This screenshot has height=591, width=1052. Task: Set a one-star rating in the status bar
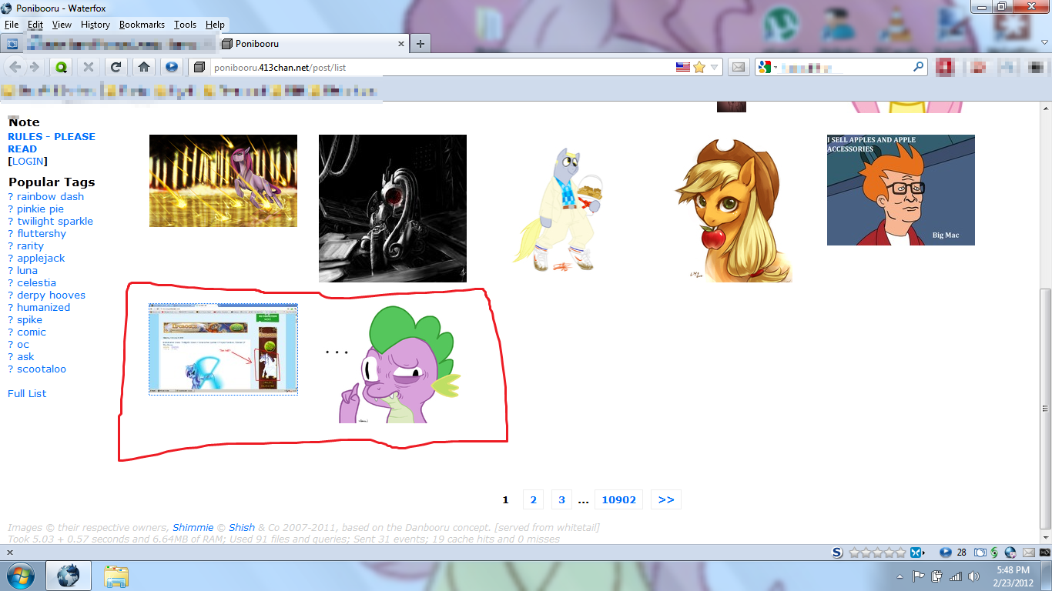point(854,553)
